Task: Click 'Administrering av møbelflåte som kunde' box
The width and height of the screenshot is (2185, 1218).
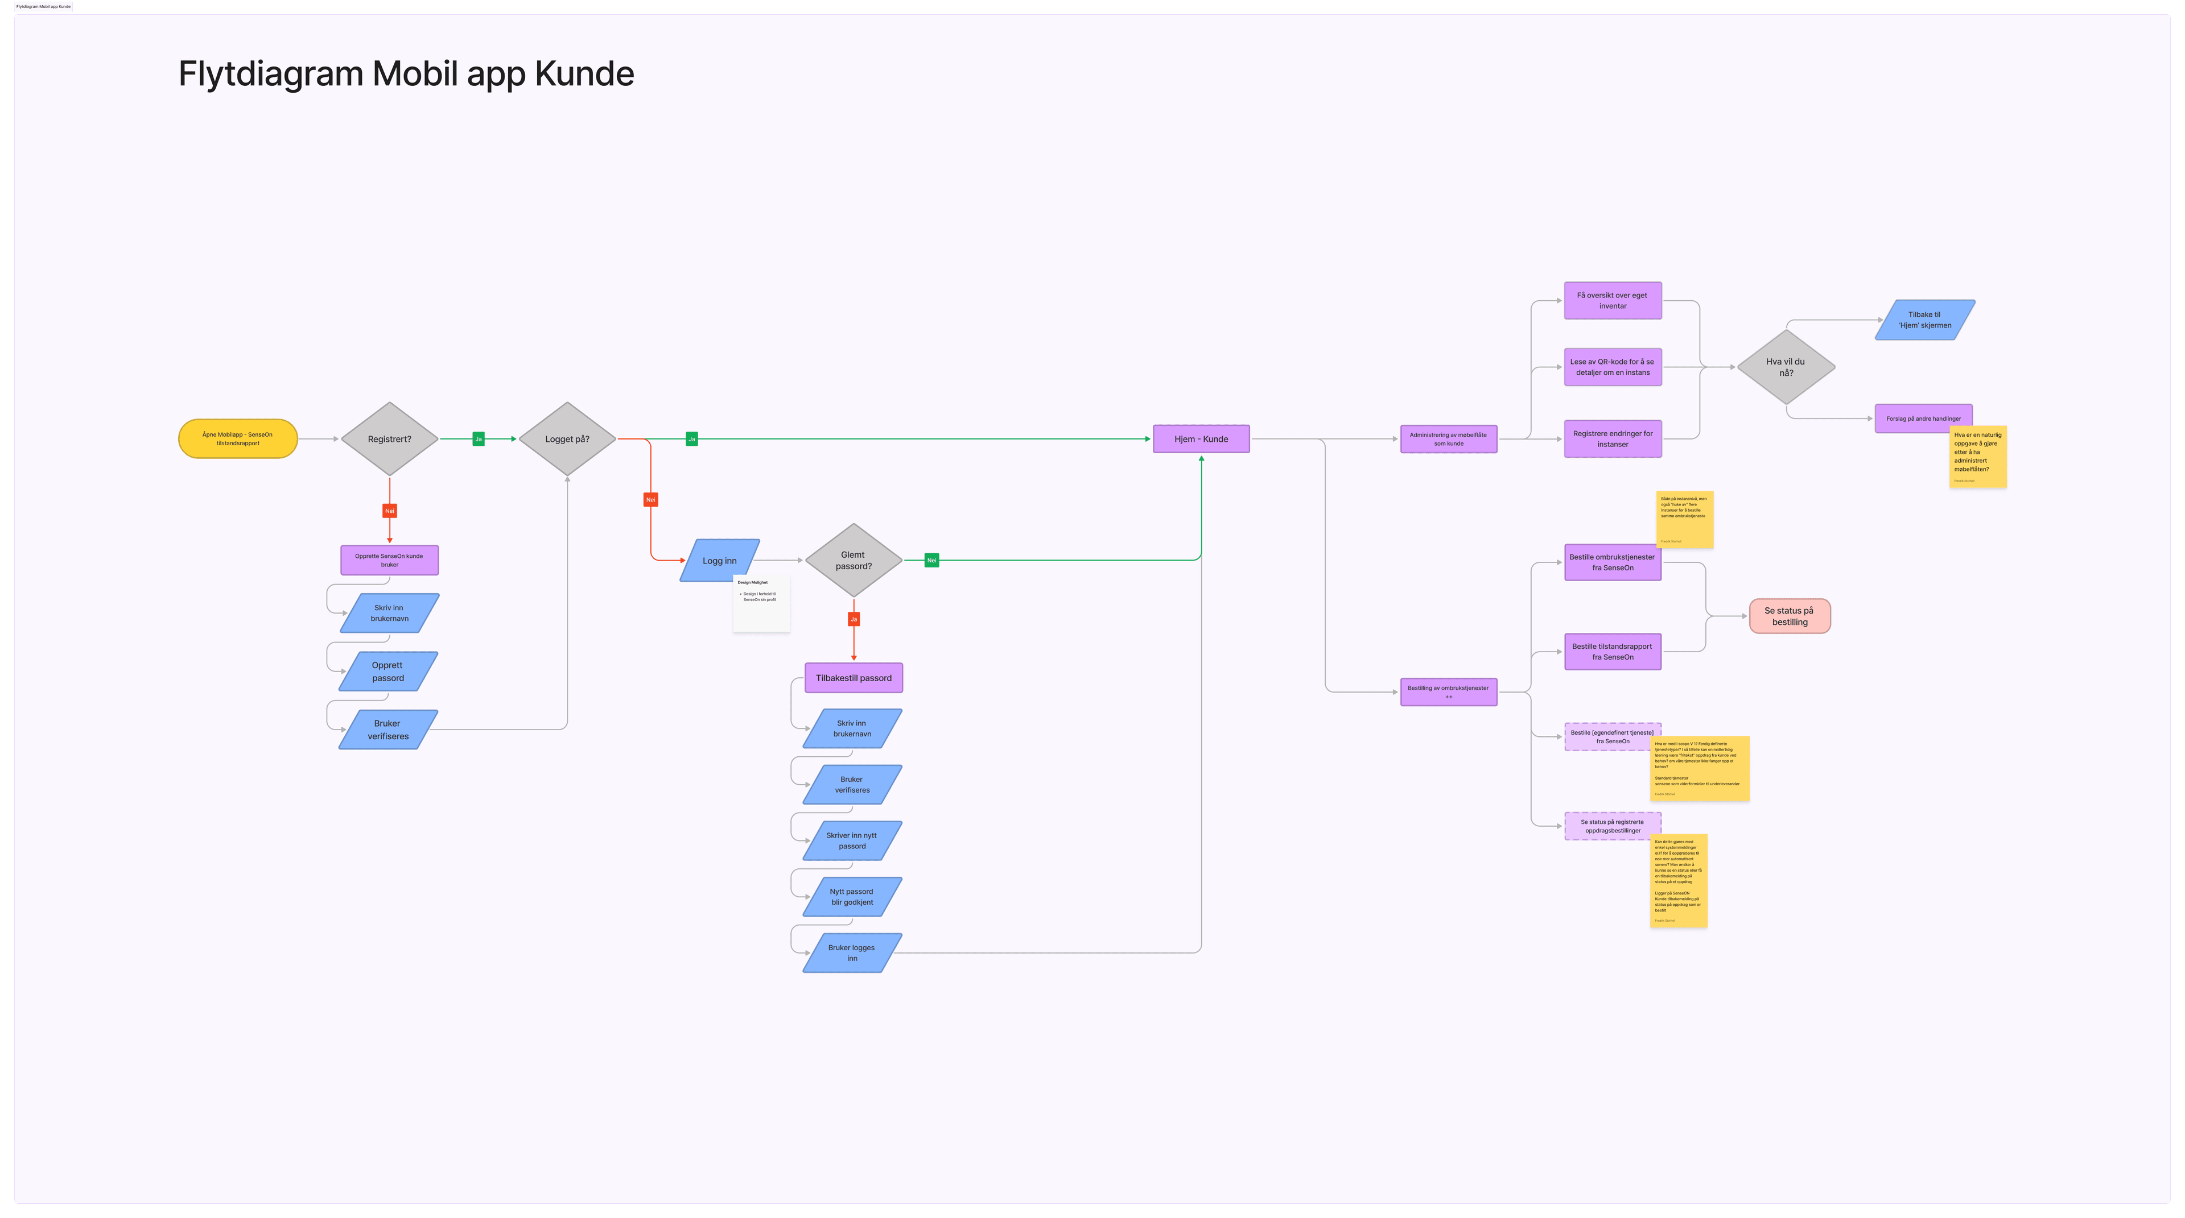Action: click(x=1448, y=439)
